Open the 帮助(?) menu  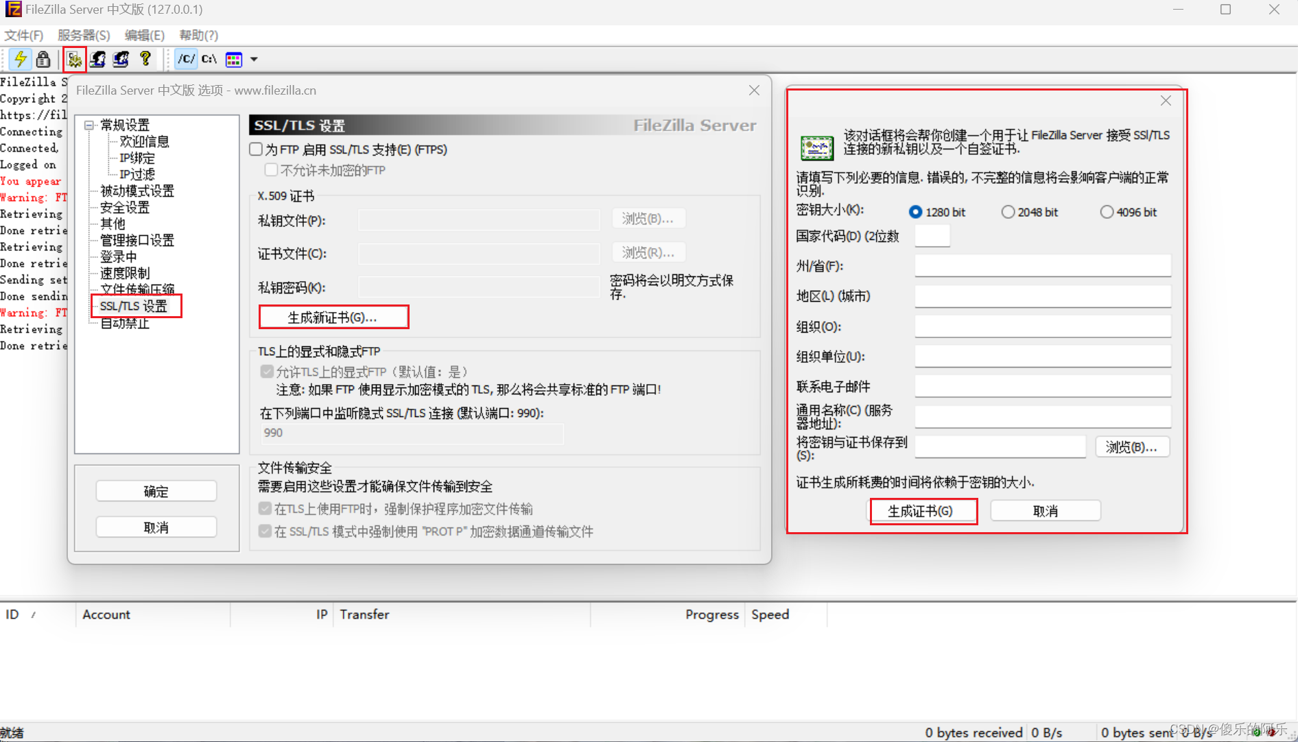click(x=198, y=35)
